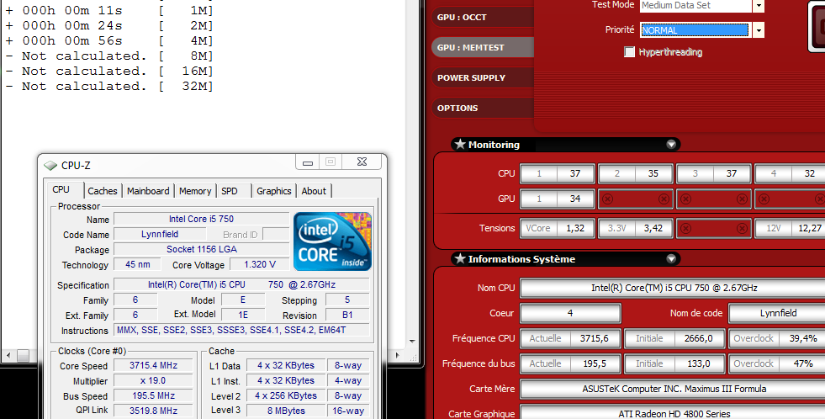This screenshot has width=825, height=419.
Task: Open the GPU : MEMTEST section
Action: point(483,47)
